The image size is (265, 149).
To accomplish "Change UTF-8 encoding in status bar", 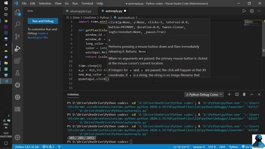I will coord(212,147).
